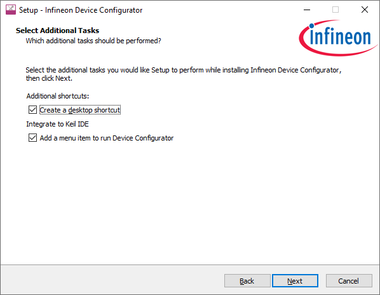Minimize the Setup window
The width and height of the screenshot is (380, 295).
pyautogui.click(x=307, y=10)
